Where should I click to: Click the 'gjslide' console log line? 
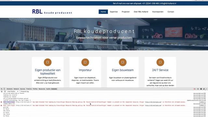click(6, 107)
